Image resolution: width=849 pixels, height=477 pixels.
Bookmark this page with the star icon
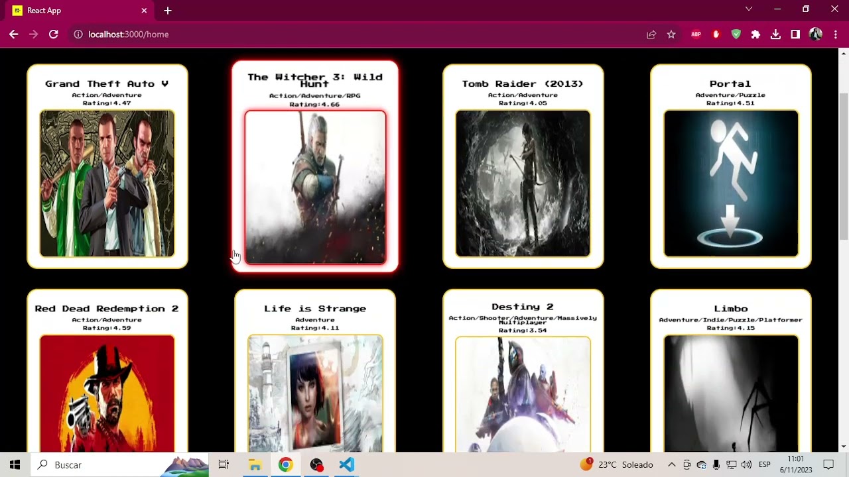(x=671, y=34)
